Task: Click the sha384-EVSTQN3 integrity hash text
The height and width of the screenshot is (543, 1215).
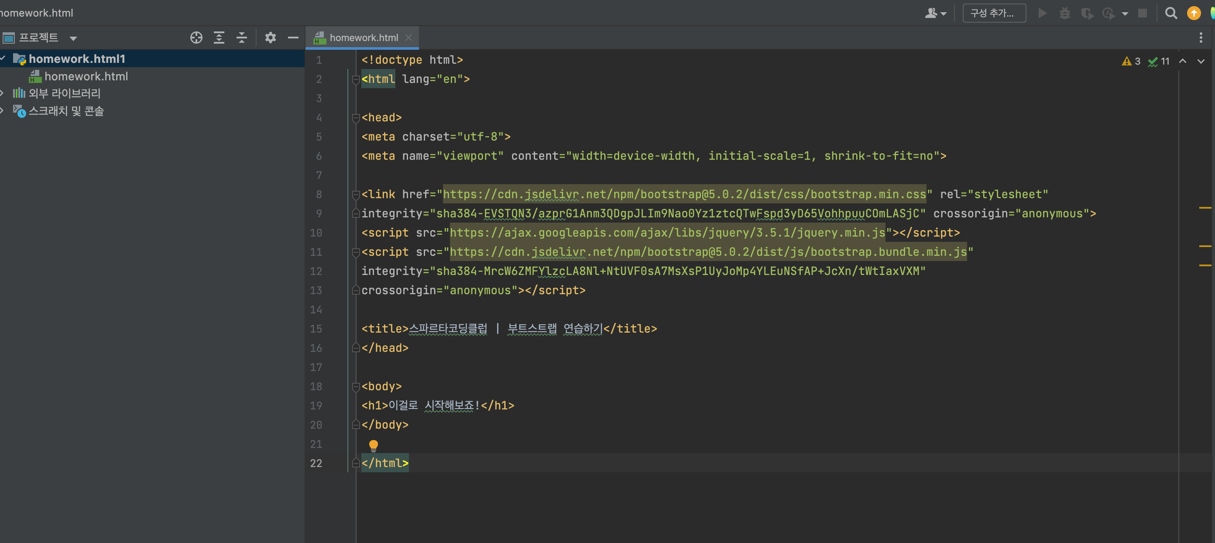Action: (x=678, y=214)
